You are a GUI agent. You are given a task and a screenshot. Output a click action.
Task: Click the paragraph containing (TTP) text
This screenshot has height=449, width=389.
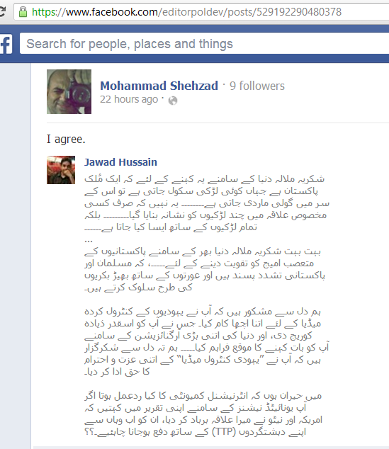203,414
